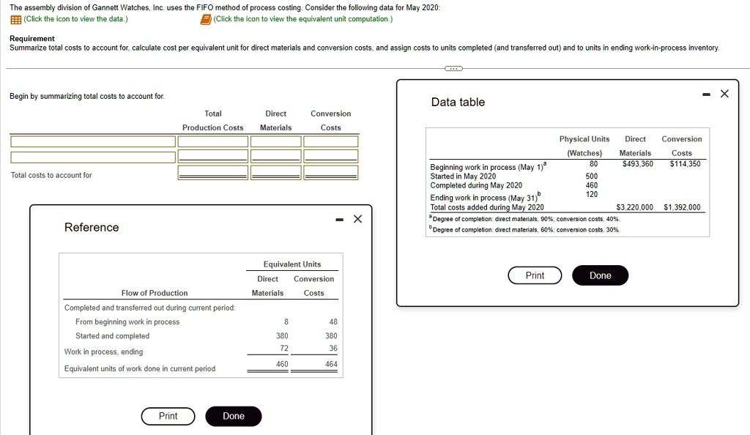Screen dimensions: 750x435
Task: Click the Total costs to account for total input
Action: click(x=212, y=173)
